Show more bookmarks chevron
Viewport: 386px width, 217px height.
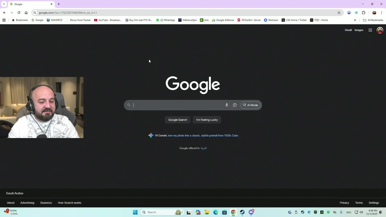(x=355, y=20)
